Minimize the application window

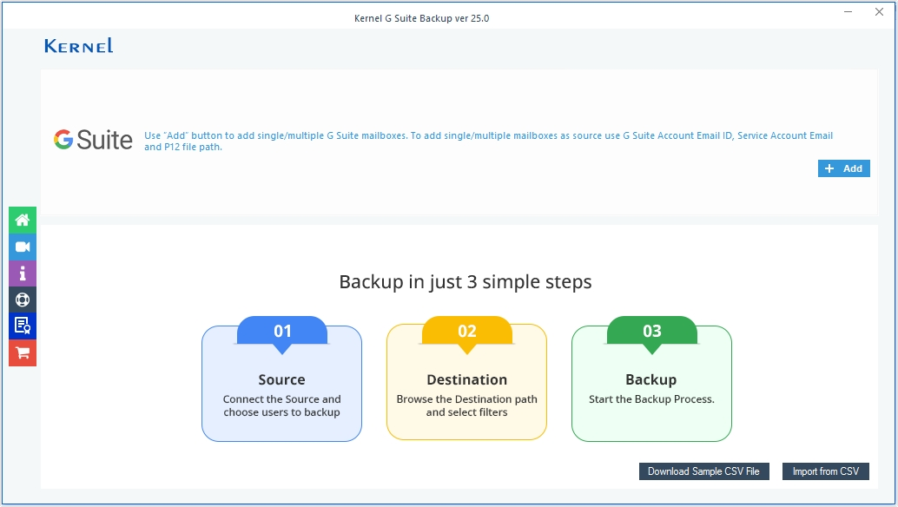(846, 12)
